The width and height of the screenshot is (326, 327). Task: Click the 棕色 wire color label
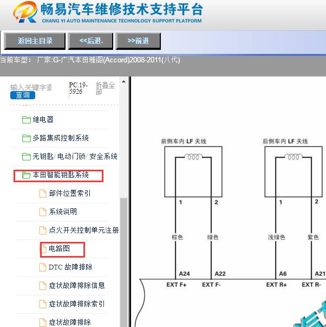tap(177, 237)
